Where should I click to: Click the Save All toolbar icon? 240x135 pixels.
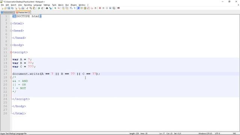pos(12,8)
